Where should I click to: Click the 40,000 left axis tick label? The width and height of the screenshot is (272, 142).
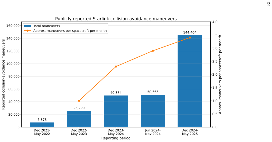pos(14,102)
